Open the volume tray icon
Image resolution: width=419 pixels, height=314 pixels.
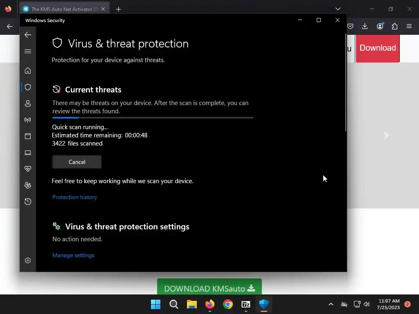(x=367, y=304)
